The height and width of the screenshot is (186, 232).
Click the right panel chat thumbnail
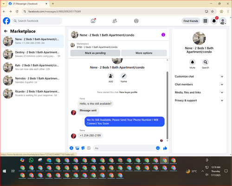point(199,38)
